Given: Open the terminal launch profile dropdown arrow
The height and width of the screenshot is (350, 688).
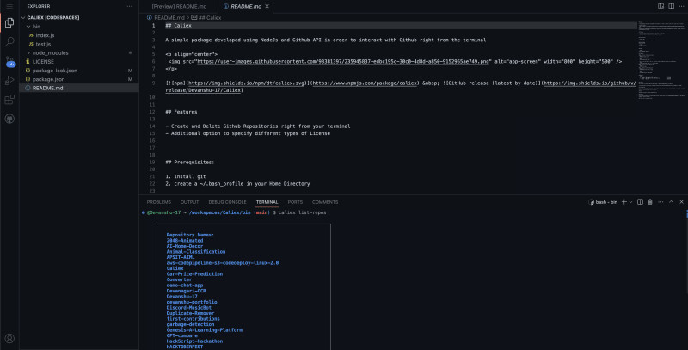Looking at the screenshot, I should click(631, 202).
